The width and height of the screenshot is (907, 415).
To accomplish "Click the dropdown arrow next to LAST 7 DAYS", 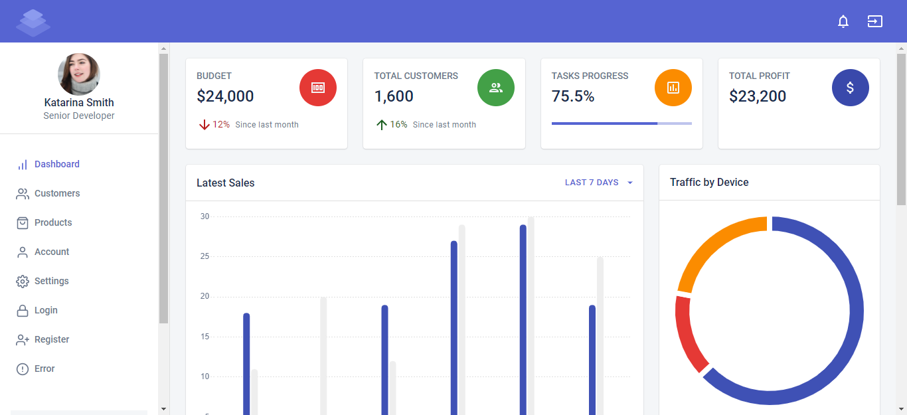I will (x=629, y=183).
